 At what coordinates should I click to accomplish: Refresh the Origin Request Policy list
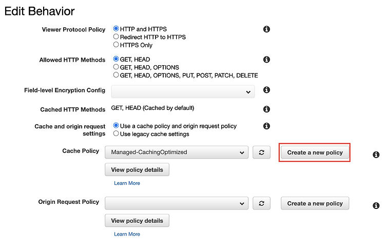point(261,203)
